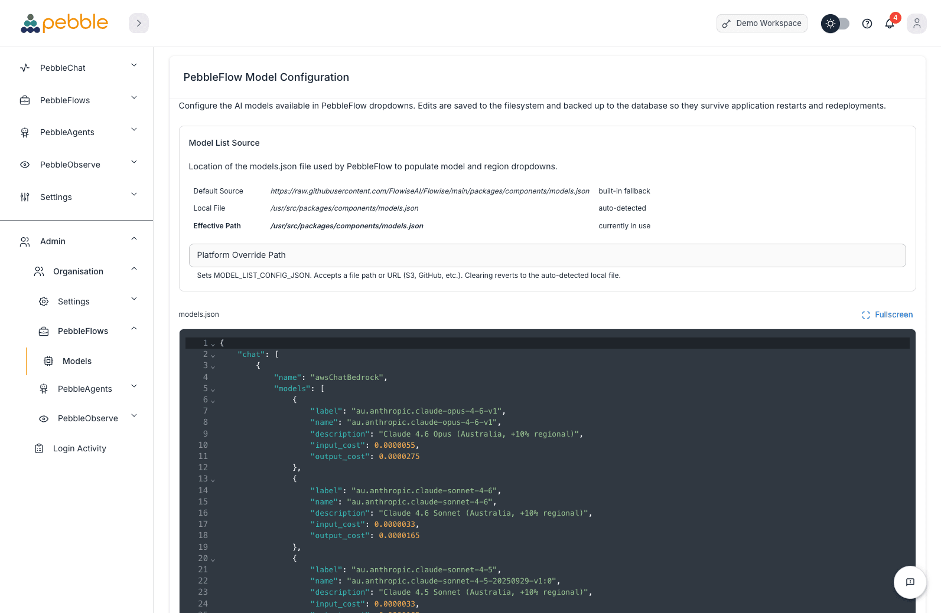Click the Demo Workspace button

pos(762,24)
